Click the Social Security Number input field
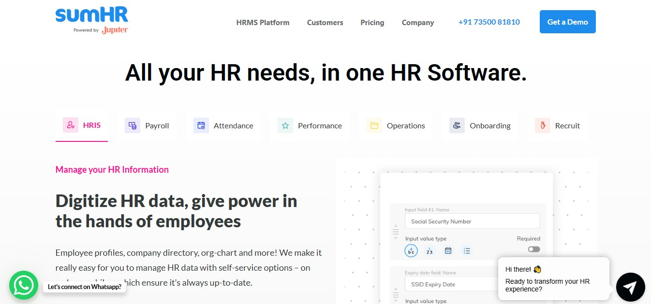The height and width of the screenshot is (304, 651). coord(472,221)
